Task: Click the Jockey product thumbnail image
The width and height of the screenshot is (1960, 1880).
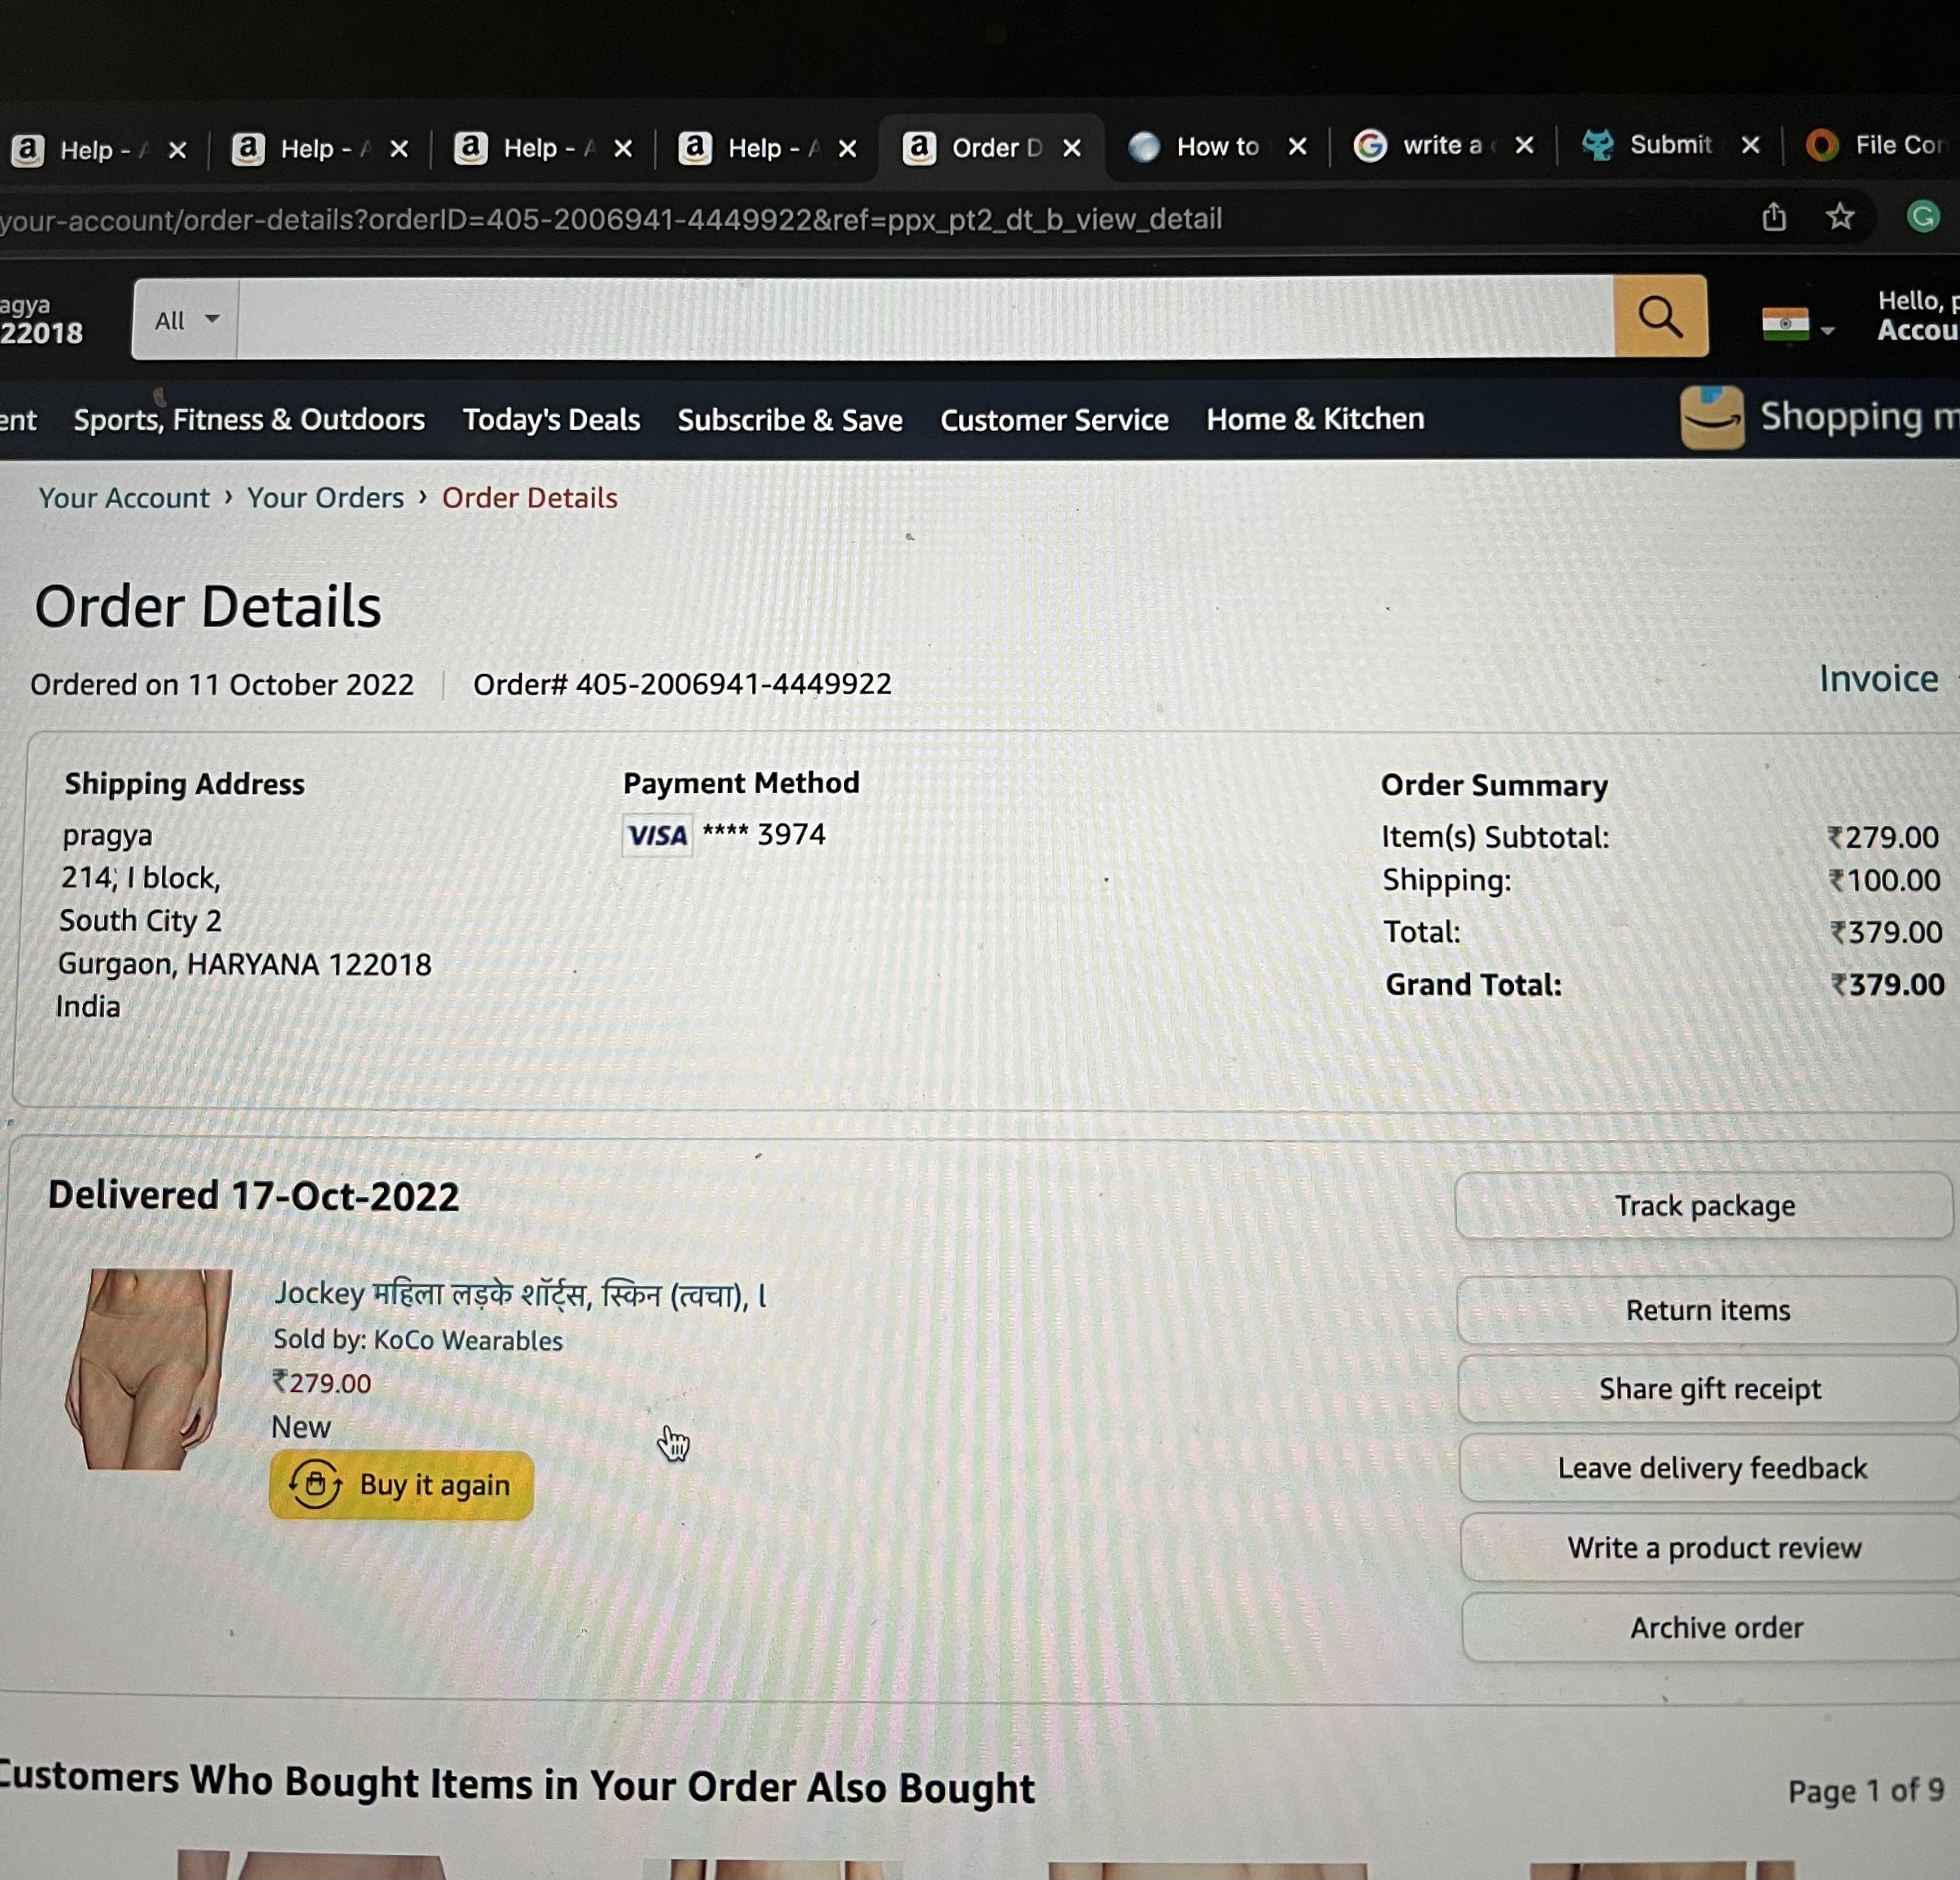Action: (148, 1369)
